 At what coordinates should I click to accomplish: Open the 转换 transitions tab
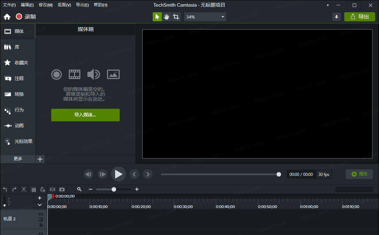[18, 94]
